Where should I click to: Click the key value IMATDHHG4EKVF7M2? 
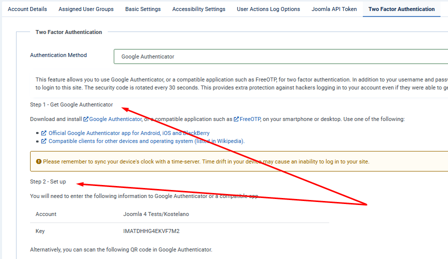[151, 231]
